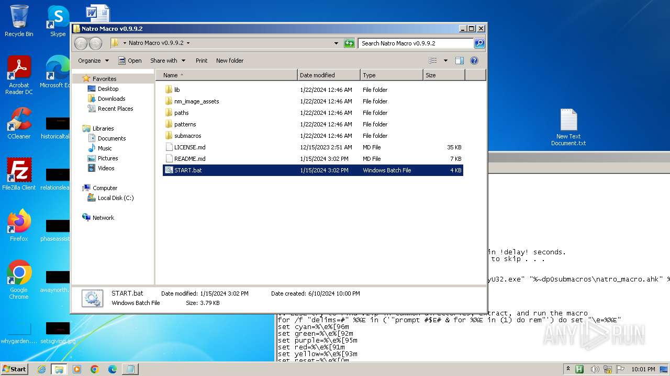This screenshot has width=670, height=376.
Task: Click the Explorer Forward navigation button
Action: (x=95, y=43)
